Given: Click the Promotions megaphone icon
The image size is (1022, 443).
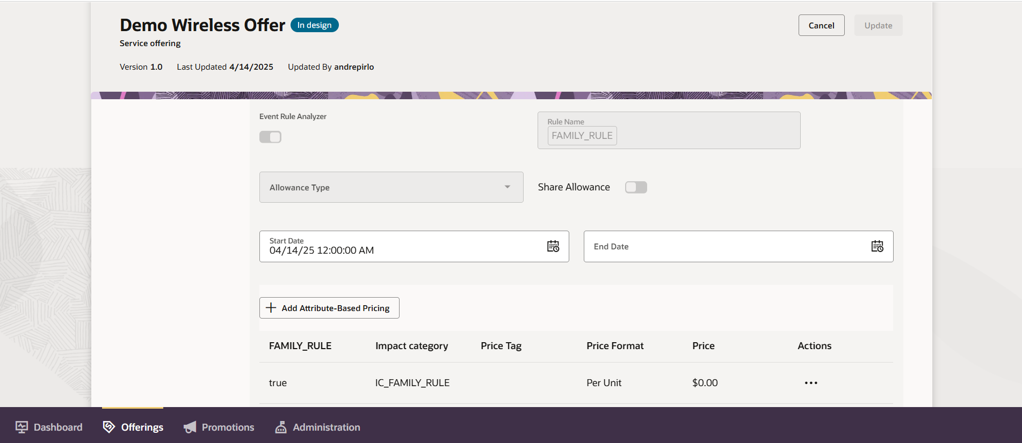Looking at the screenshot, I should pyautogui.click(x=190, y=427).
